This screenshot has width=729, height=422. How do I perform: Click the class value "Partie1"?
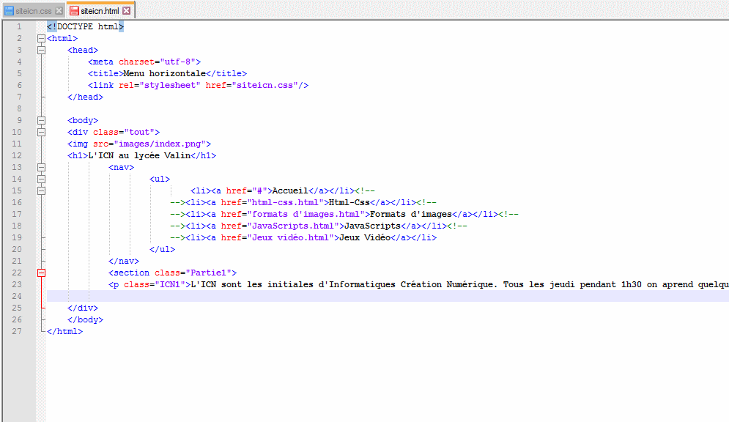[x=208, y=273]
